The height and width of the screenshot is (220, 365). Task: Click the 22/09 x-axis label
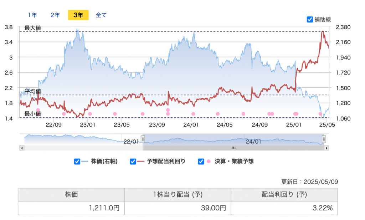(x=53, y=125)
